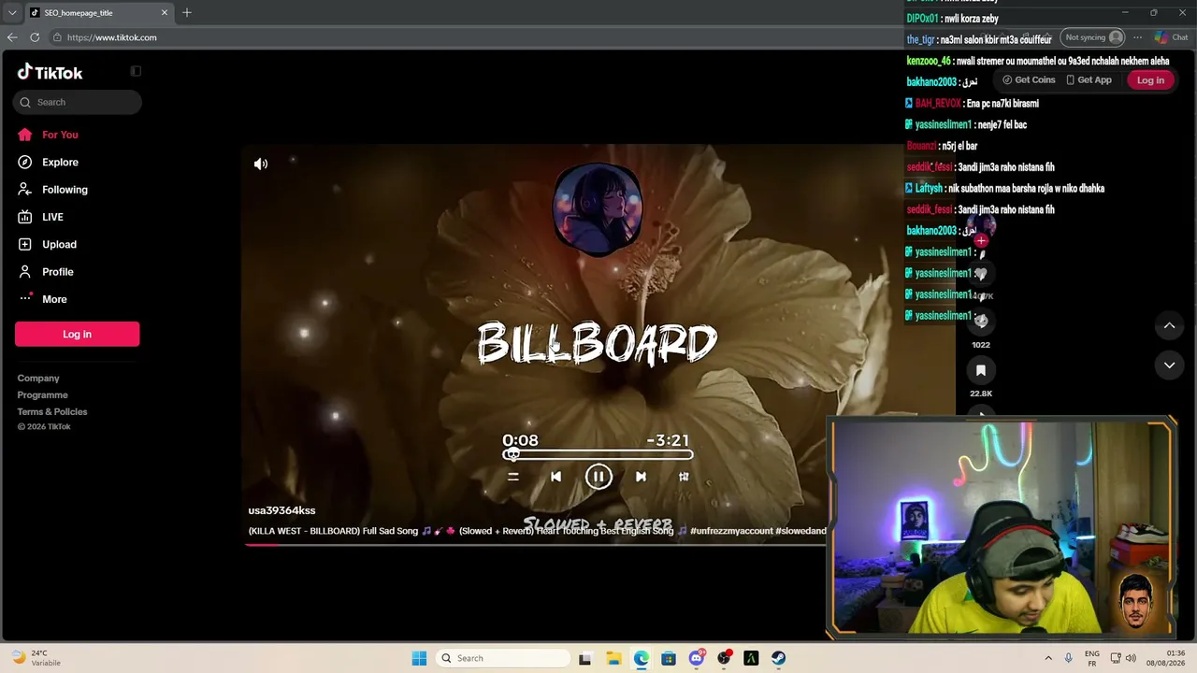The height and width of the screenshot is (673, 1197).
Task: Collapse the TikTok sidebar panel
Action: pos(136,71)
